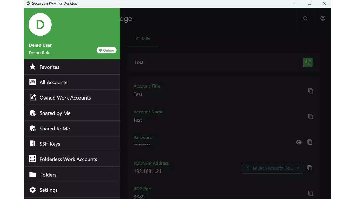Click the Shared by Me shield icon
355x199 pixels.
point(32,113)
